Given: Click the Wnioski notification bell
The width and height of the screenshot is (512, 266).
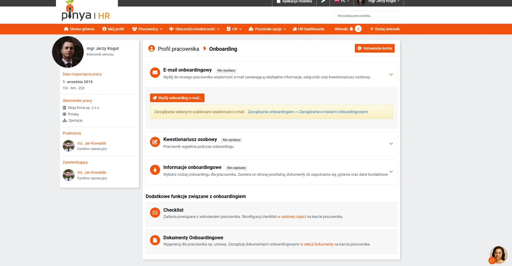Looking at the screenshot, I should click(x=351, y=29).
